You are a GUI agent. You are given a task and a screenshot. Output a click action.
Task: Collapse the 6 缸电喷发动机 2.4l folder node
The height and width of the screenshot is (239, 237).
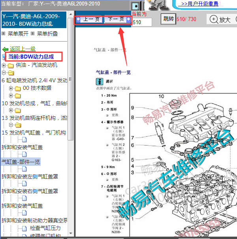4,72
